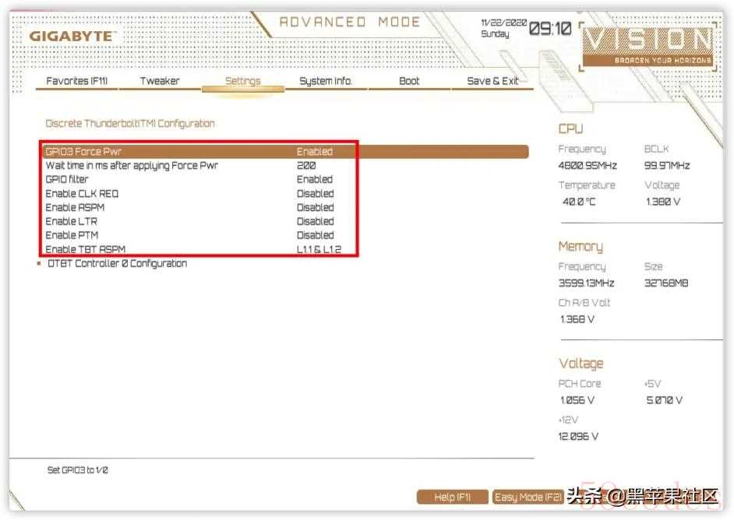Enable the CLK REQ option
The image size is (734, 520).
point(315,194)
